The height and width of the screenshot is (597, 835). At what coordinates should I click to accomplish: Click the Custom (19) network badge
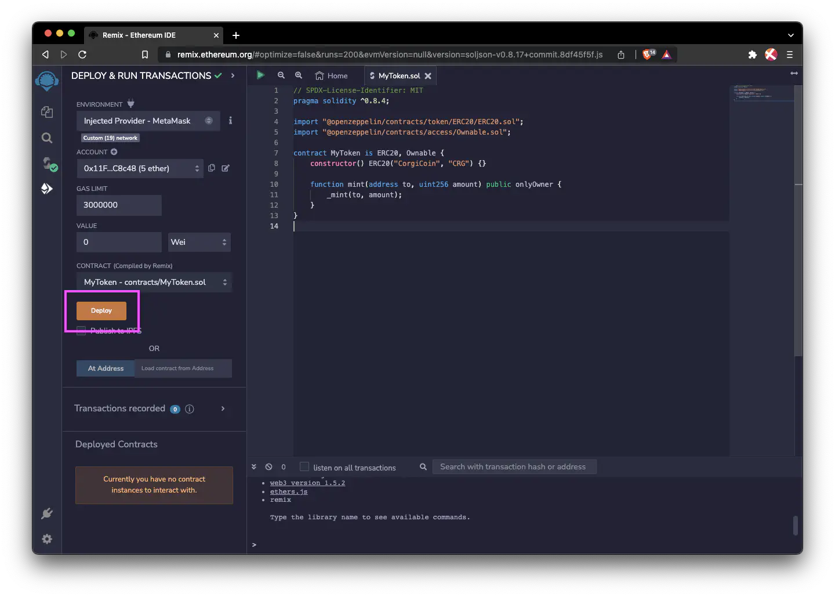[x=110, y=138]
